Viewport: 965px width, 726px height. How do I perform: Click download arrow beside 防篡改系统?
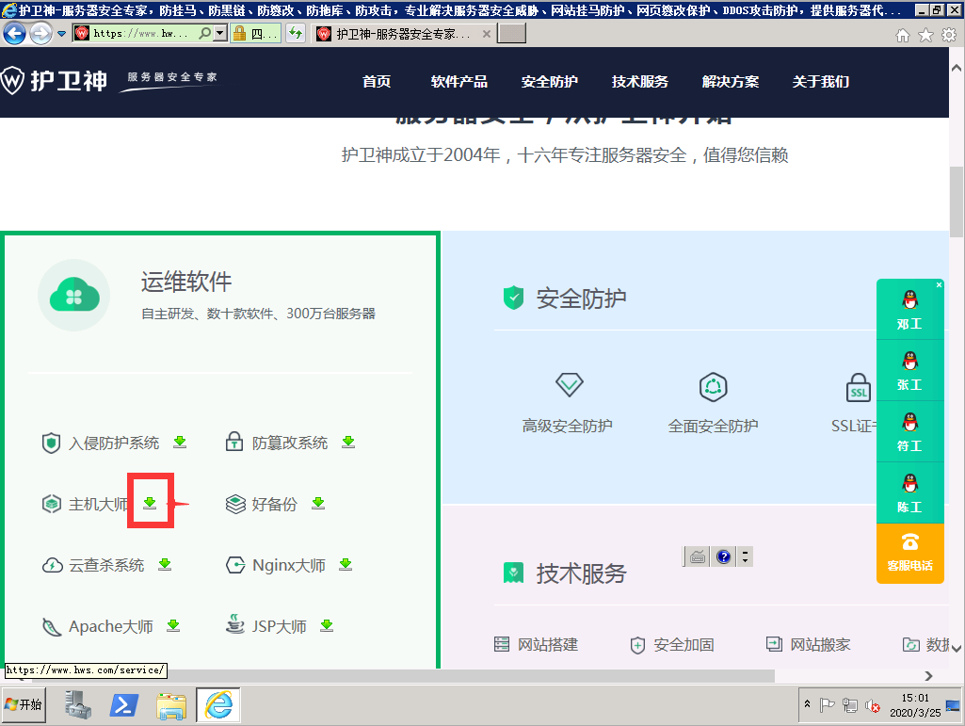348,442
